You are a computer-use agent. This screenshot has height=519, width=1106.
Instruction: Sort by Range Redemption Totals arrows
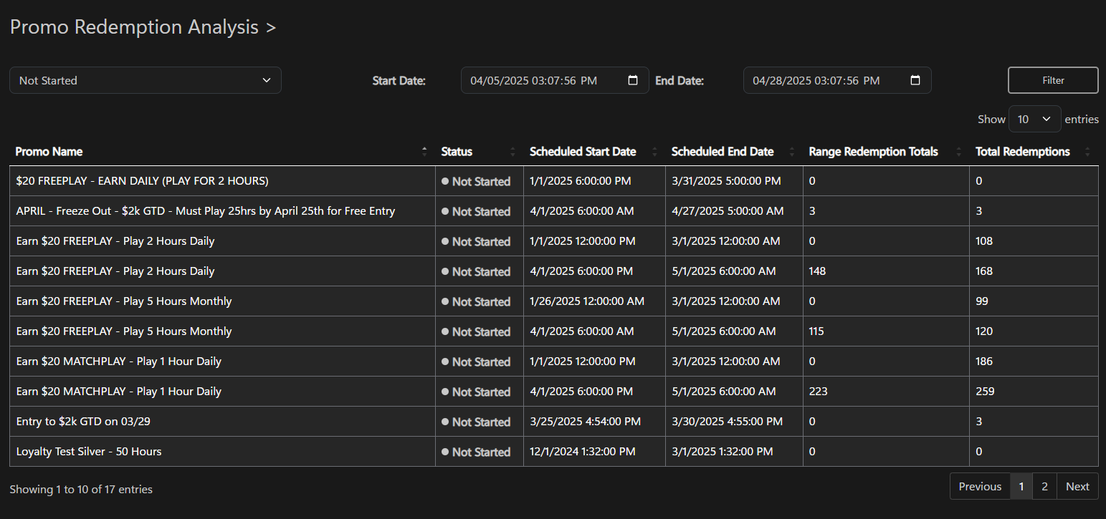958,152
